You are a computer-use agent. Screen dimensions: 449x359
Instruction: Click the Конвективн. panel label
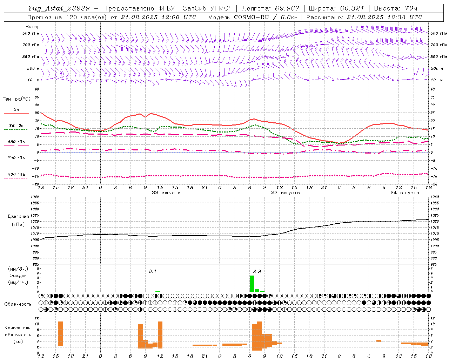(x=18, y=328)
